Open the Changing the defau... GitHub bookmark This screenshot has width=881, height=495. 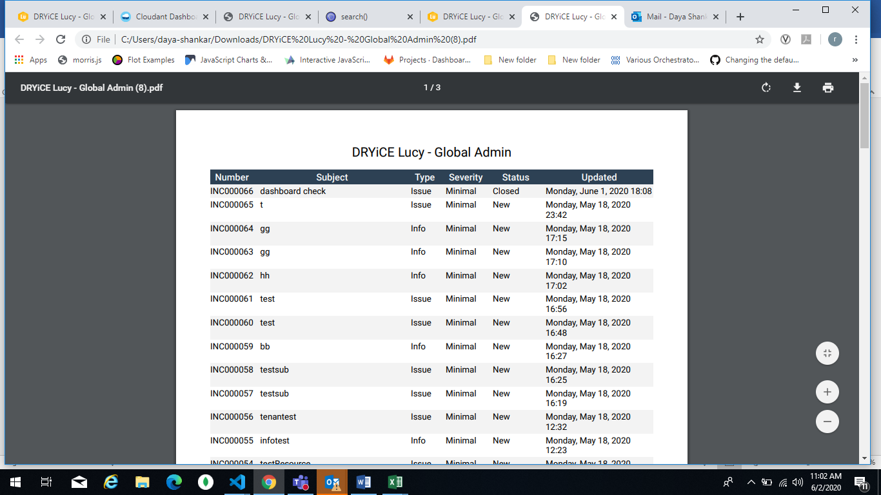pyautogui.click(x=755, y=60)
